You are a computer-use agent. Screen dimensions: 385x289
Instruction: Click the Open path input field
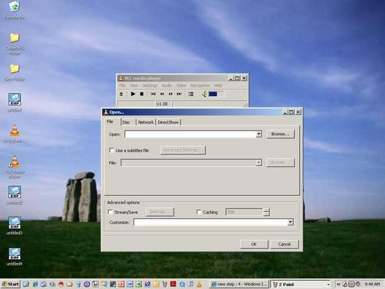pyautogui.click(x=191, y=134)
